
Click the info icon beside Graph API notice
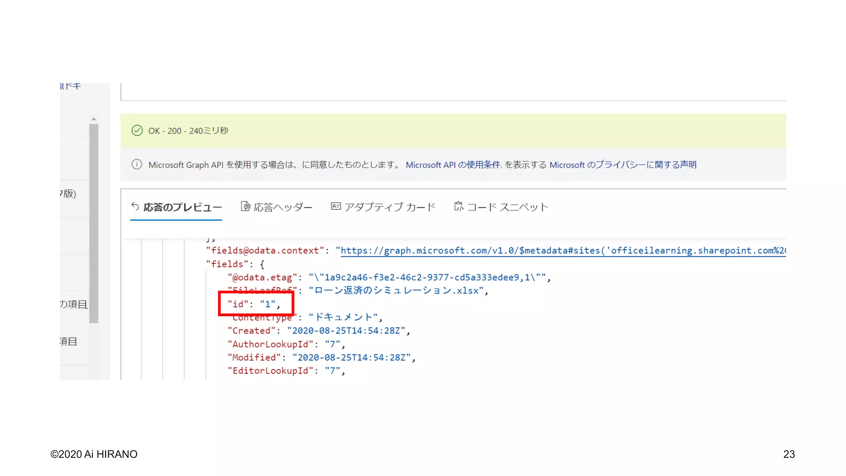tap(137, 164)
